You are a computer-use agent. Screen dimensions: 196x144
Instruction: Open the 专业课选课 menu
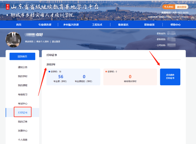(45, 25)
